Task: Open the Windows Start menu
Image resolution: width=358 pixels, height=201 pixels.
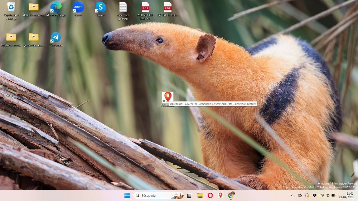Action: click(x=127, y=195)
